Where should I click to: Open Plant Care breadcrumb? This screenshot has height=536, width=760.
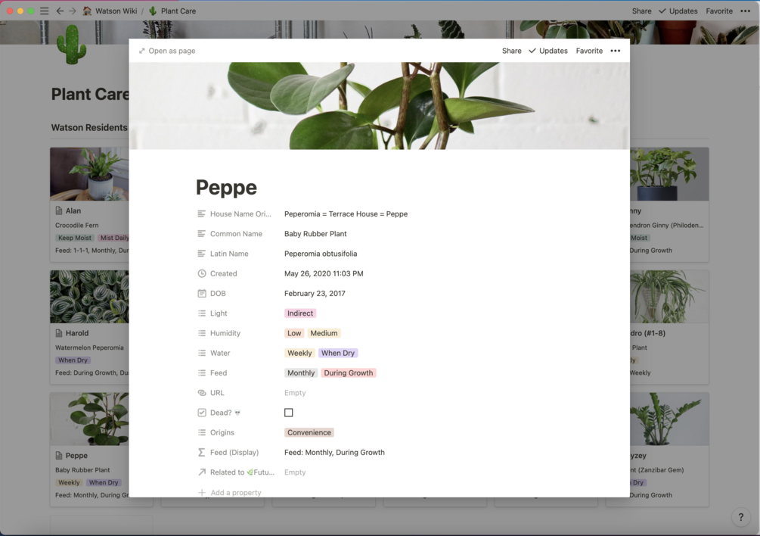point(172,11)
